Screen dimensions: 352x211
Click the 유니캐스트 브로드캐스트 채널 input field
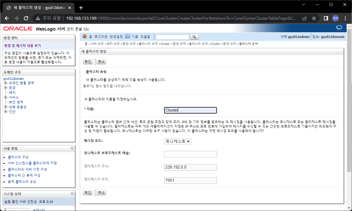[x=190, y=154]
